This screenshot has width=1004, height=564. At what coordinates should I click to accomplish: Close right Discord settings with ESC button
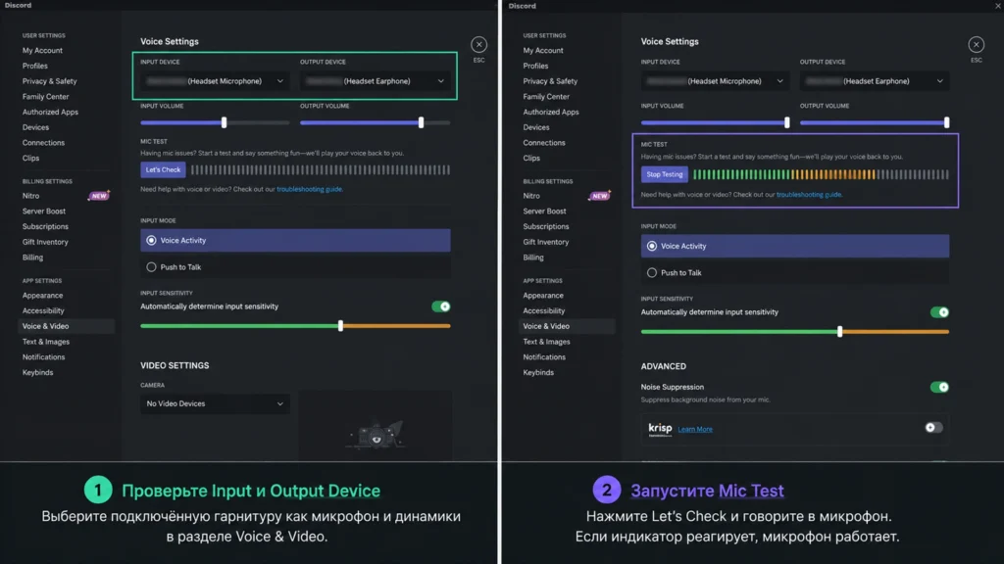[x=976, y=44]
